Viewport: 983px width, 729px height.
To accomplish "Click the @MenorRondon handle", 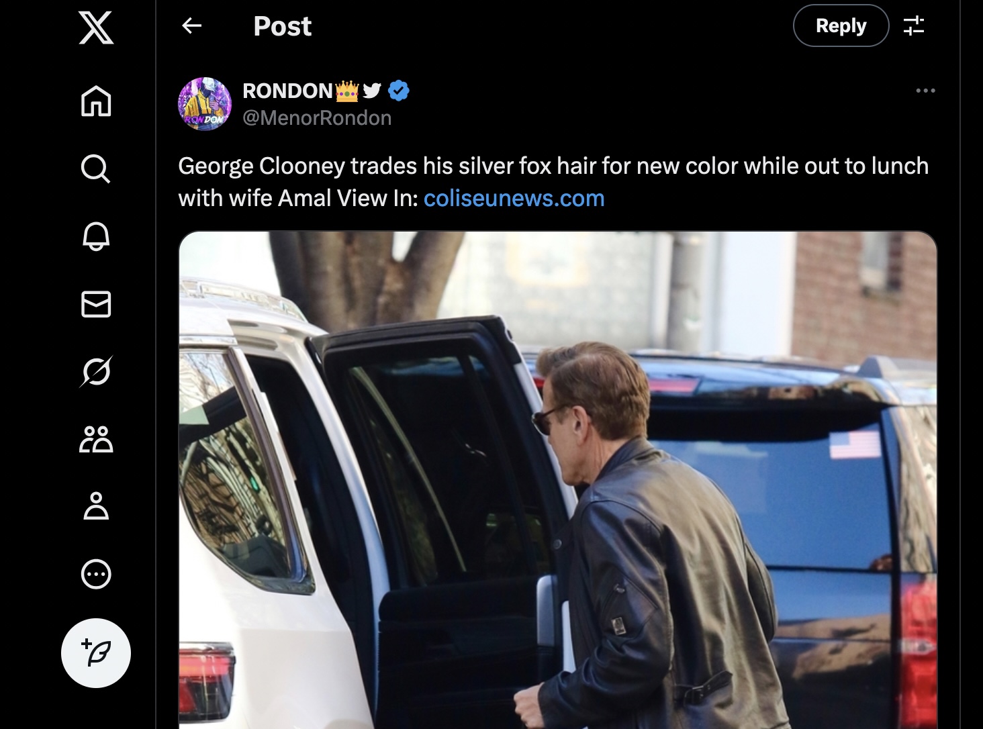I will click(x=317, y=118).
